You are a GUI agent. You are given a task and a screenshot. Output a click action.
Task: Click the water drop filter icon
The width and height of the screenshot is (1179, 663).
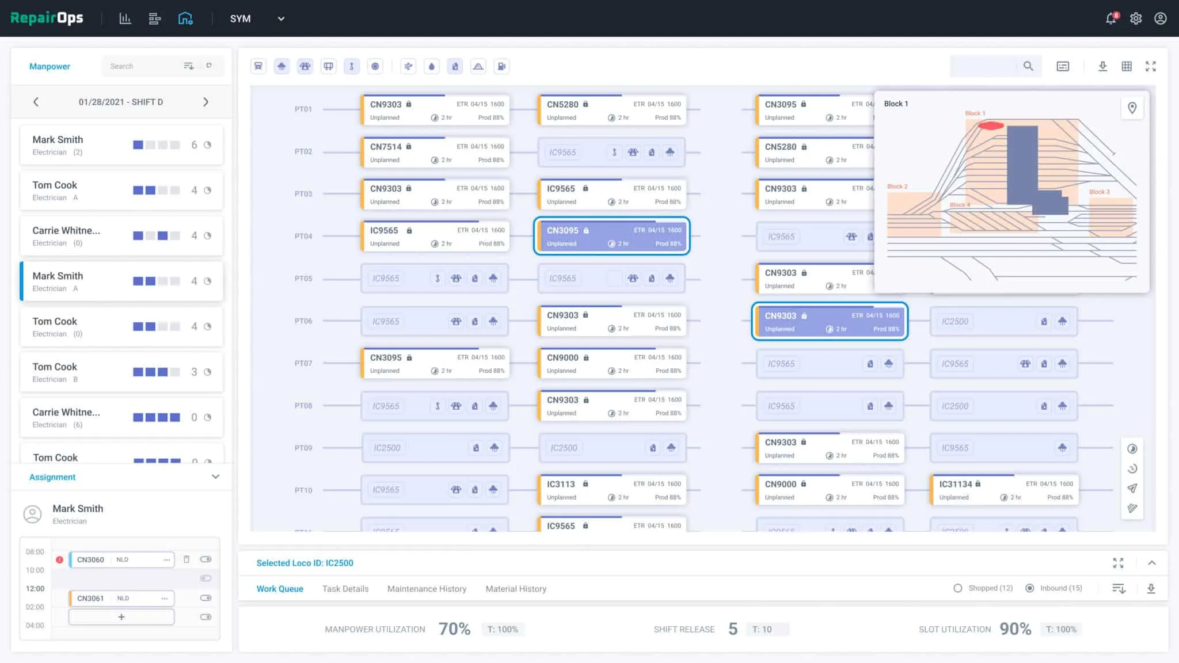[432, 66]
